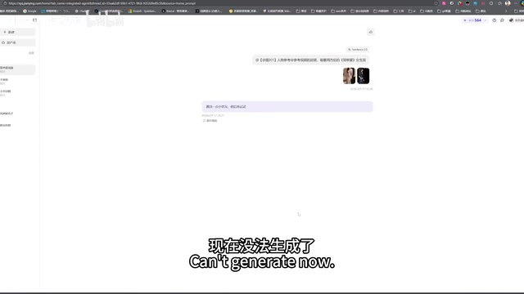Open the pink browser extension icon
Image resolution: width=524 pixels, height=294 pixels.
[444, 3]
